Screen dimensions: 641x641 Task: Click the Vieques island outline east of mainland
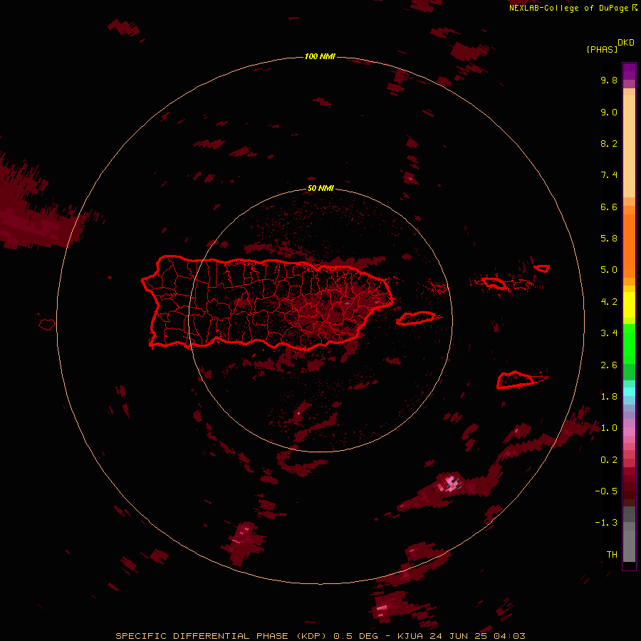coord(416,318)
